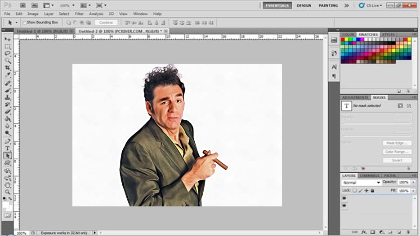The width and height of the screenshot is (420, 236).
Task: Click the Color Range button
Action: [x=397, y=152]
